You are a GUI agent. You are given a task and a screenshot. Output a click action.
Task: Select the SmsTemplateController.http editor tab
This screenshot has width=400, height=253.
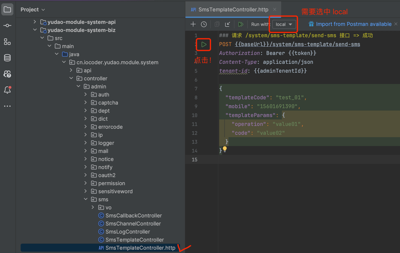click(233, 9)
